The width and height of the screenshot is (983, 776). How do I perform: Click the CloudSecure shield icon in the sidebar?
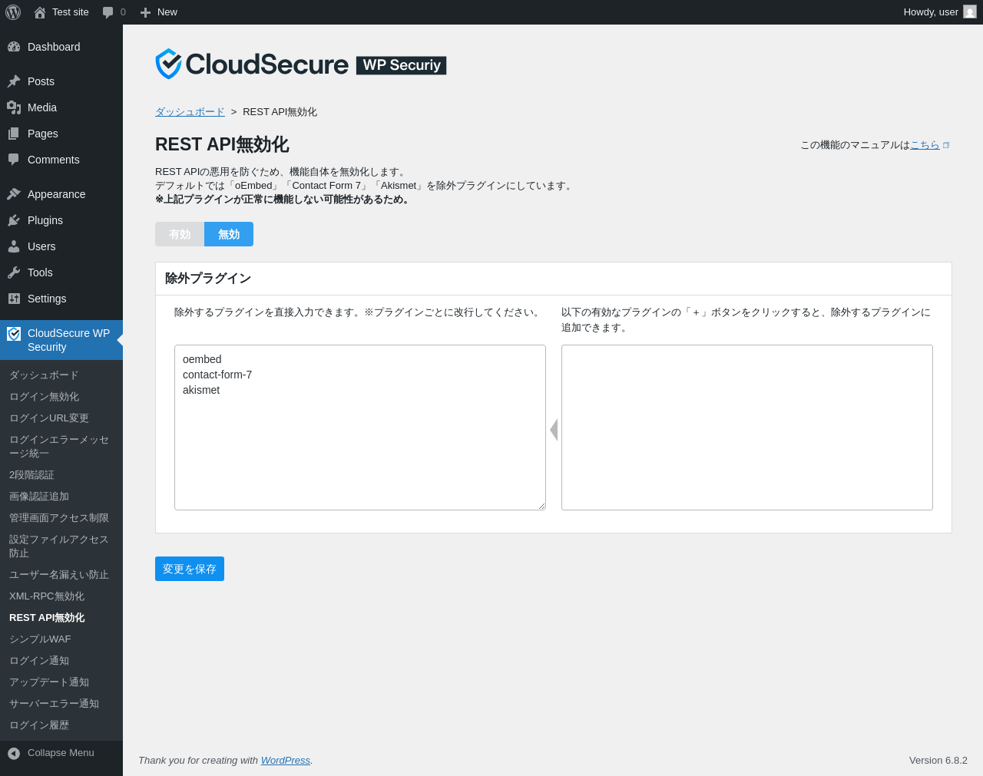pyautogui.click(x=14, y=334)
